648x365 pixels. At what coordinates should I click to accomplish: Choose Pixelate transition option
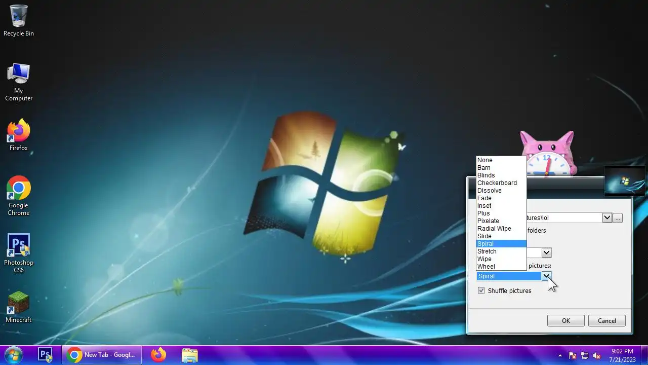click(x=501, y=221)
